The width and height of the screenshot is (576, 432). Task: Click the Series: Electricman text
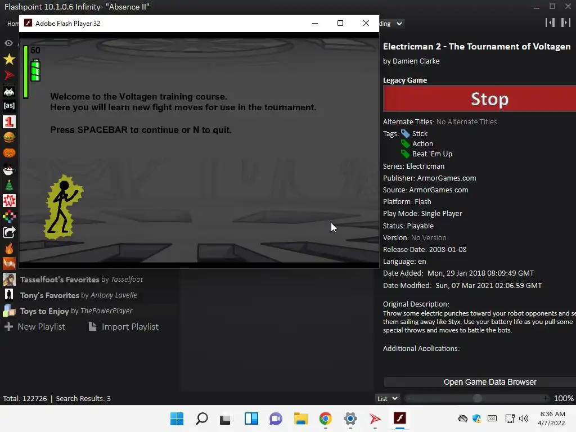click(413, 166)
